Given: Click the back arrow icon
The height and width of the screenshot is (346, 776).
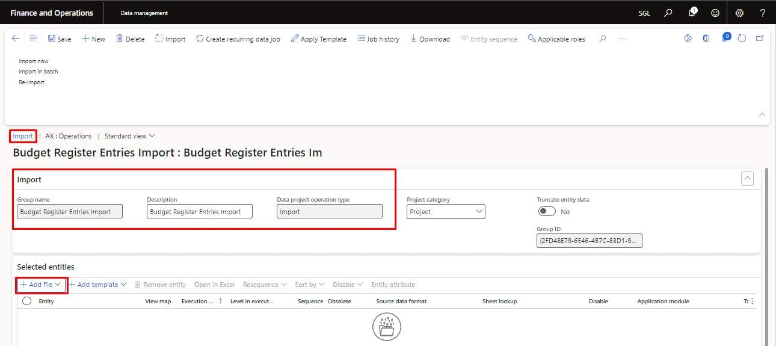Looking at the screenshot, I should [16, 39].
